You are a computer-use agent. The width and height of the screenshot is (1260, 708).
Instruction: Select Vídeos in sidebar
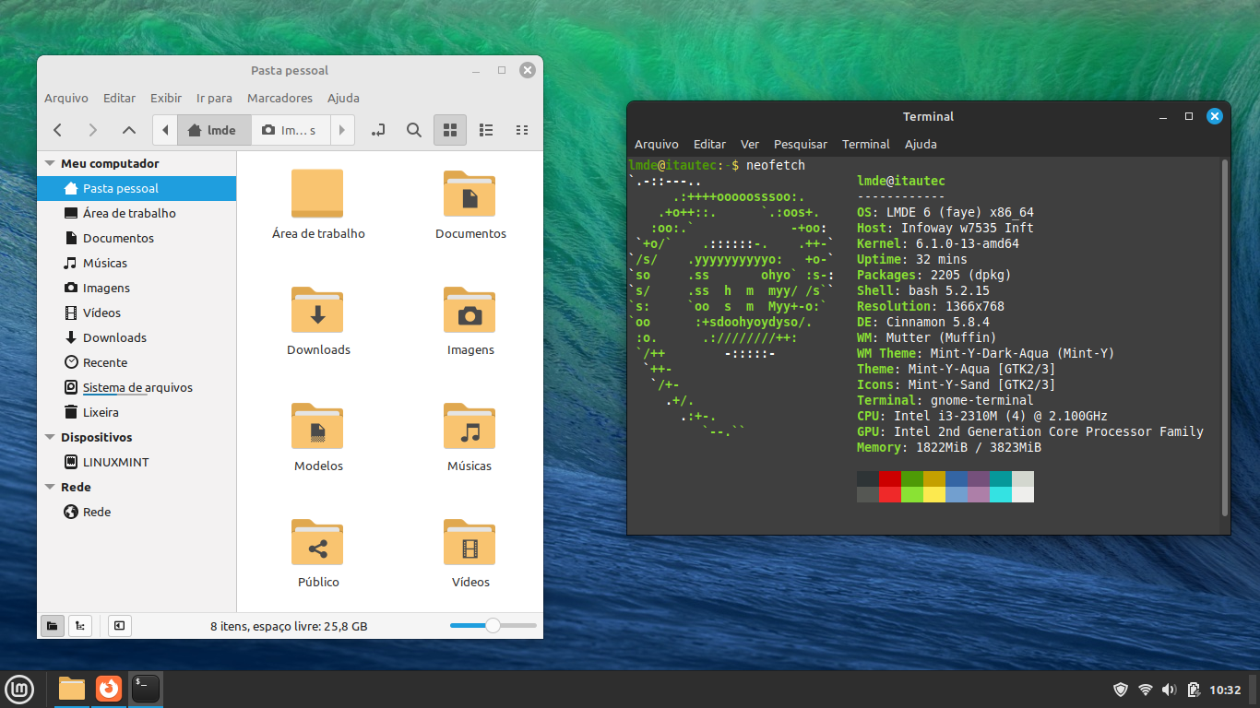click(x=137, y=313)
